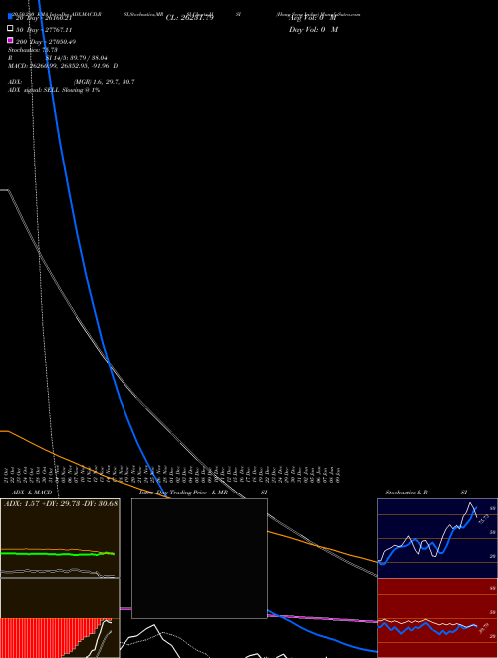
Task: Click the ADX signal: SELL Slowing text
Action: pos(54,90)
